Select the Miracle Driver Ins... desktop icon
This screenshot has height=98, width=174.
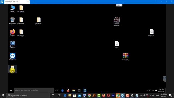coord(117,22)
